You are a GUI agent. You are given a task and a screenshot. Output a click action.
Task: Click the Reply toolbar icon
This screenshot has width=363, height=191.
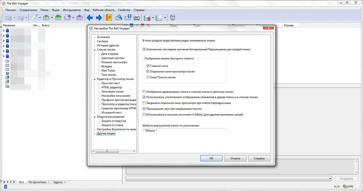coord(46,18)
